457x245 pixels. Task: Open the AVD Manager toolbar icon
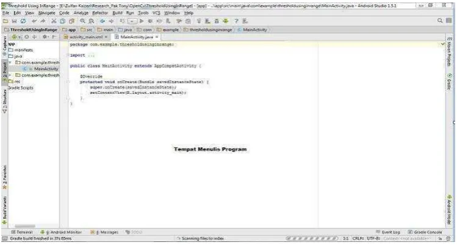point(207,21)
